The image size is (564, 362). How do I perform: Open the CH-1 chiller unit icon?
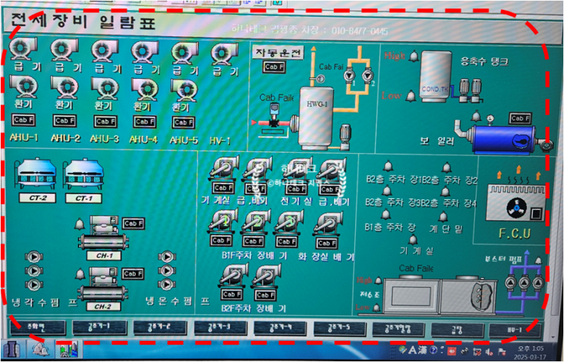tap(103, 232)
